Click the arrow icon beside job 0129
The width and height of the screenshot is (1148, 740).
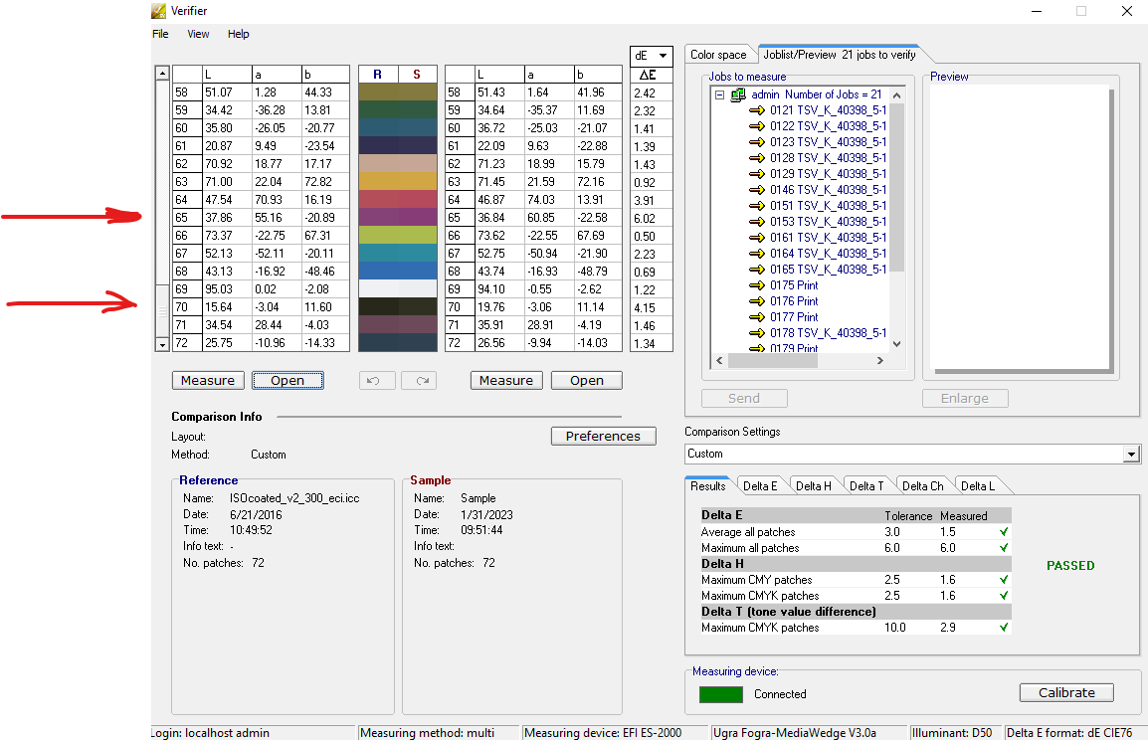pyautogui.click(x=757, y=174)
